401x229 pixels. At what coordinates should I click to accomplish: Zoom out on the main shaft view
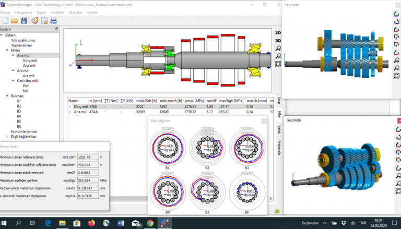click(278, 56)
